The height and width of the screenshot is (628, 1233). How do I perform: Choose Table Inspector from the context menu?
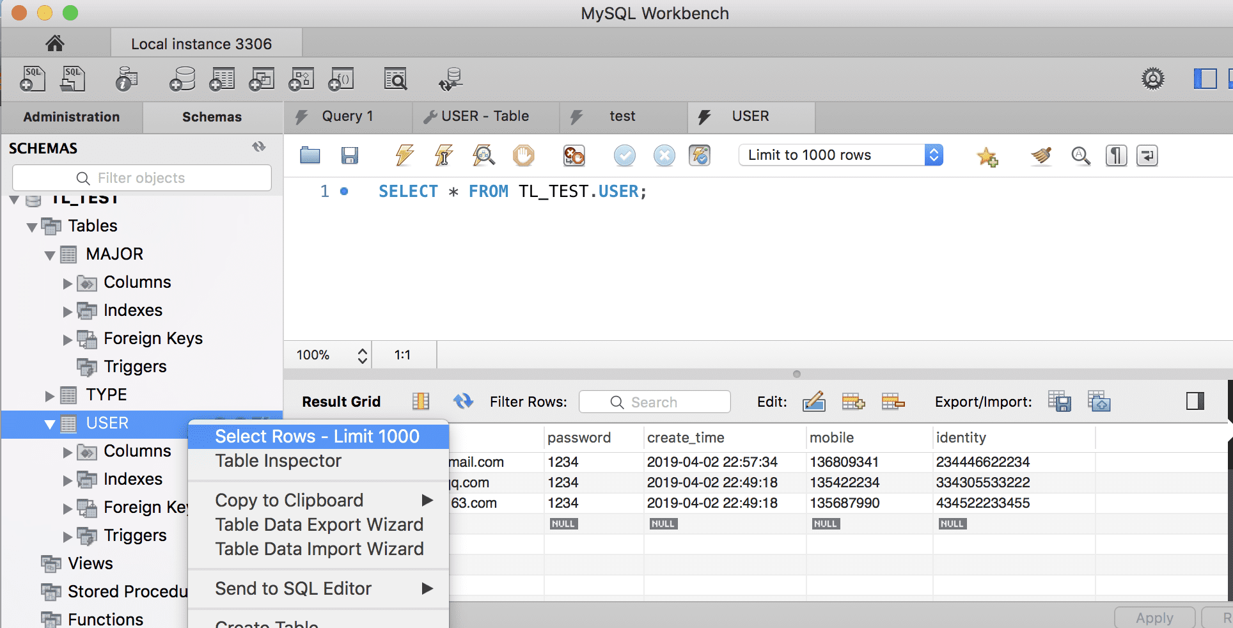coord(278,460)
